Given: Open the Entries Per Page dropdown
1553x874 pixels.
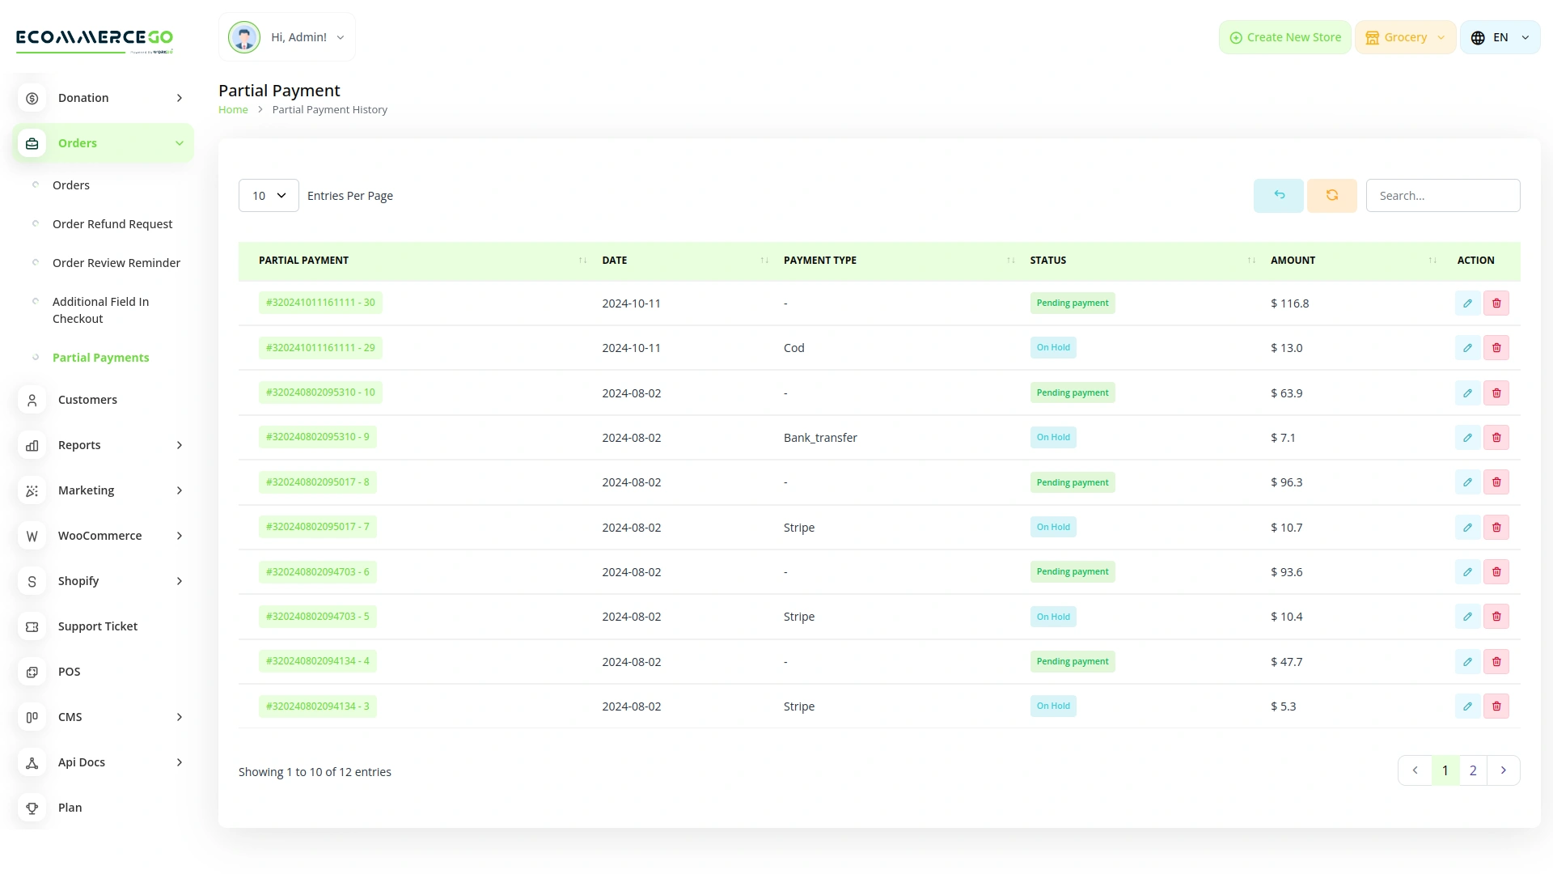Looking at the screenshot, I should (x=268, y=195).
